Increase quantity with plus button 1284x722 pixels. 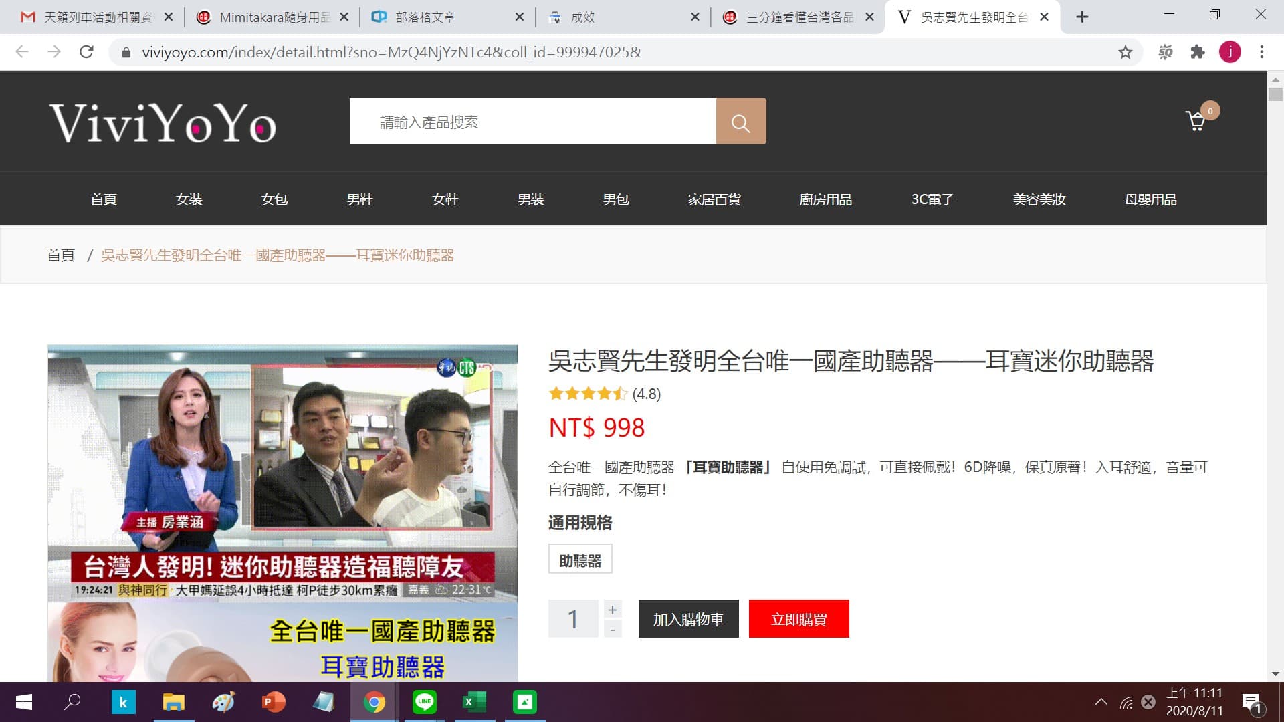coord(613,609)
